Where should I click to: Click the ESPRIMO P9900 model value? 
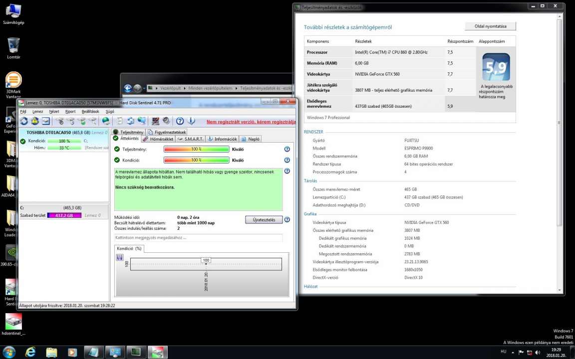click(418, 149)
